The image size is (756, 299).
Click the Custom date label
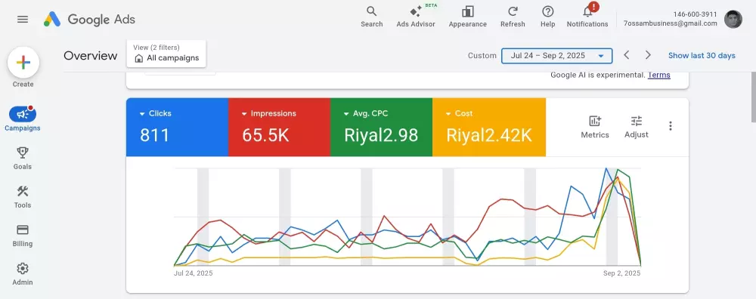(x=482, y=55)
